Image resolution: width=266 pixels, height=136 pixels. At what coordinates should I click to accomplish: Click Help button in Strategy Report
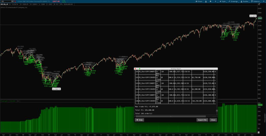point(139,120)
